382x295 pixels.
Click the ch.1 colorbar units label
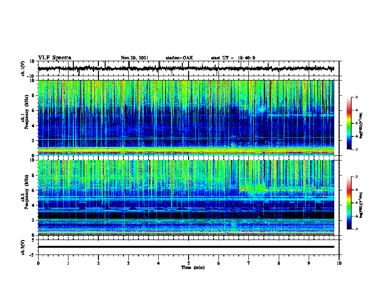[361, 125]
